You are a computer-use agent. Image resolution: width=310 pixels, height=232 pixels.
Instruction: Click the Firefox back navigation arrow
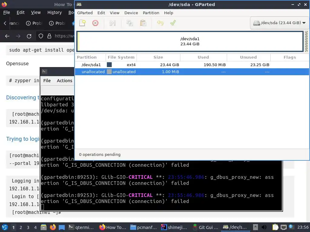[x=7, y=36]
